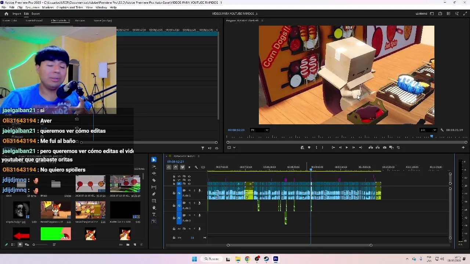Click the Program Monitor timecode 00:08:52:23

[x=236, y=130]
